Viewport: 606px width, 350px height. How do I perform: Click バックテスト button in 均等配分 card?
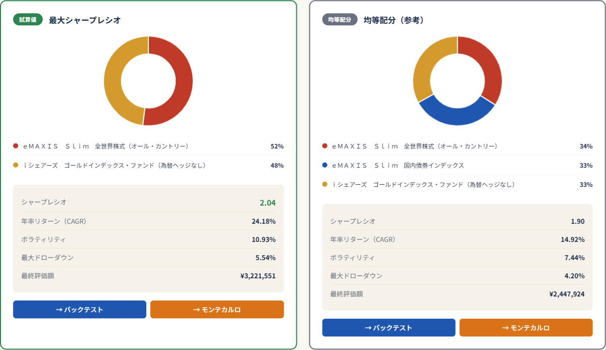(389, 328)
